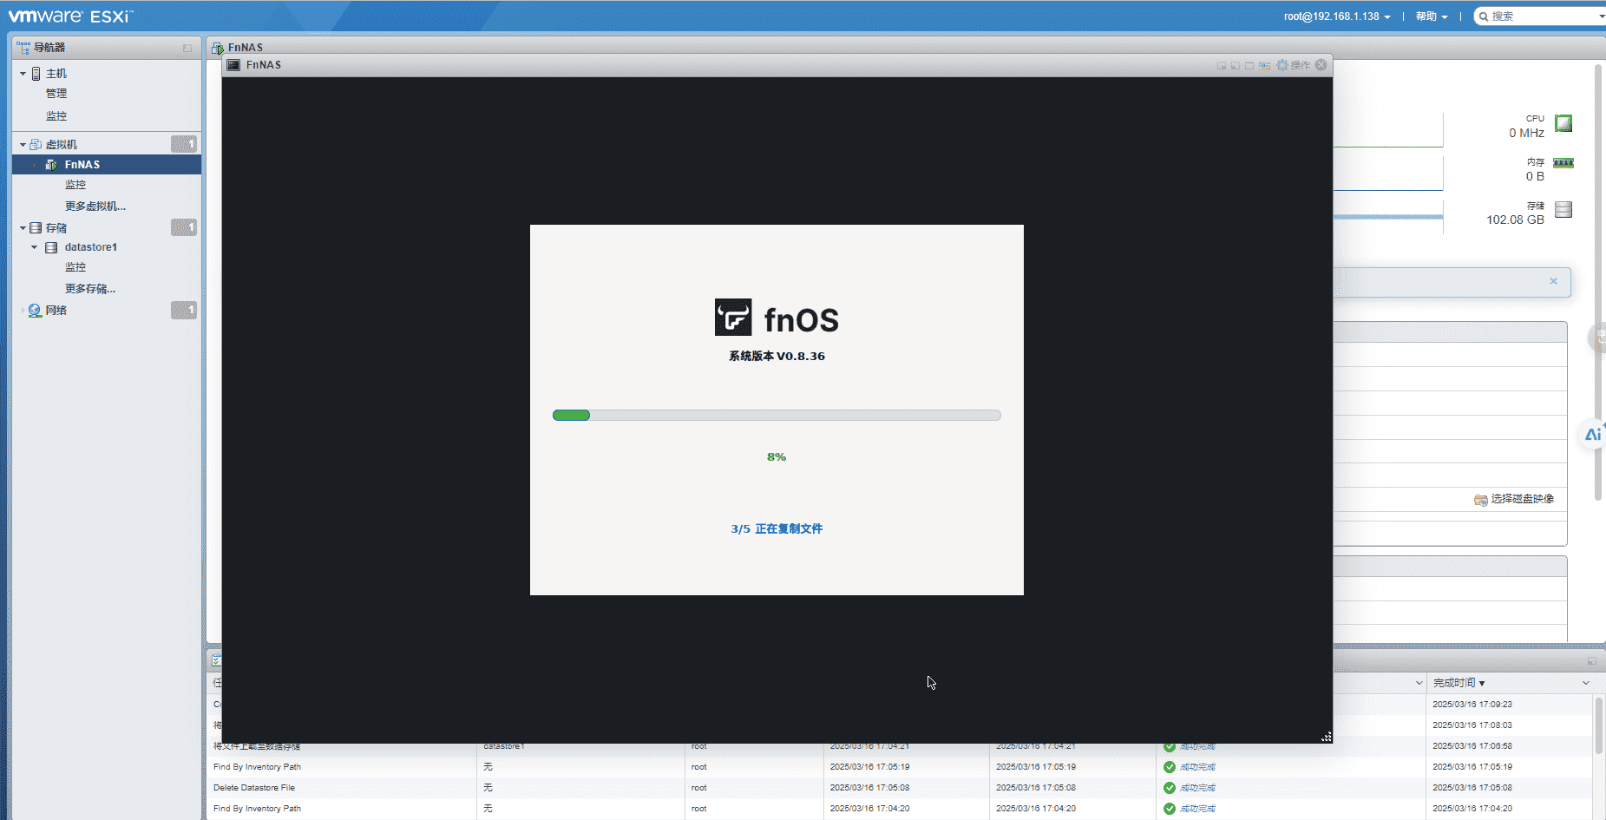1606x820 pixels.
Task: Click the console keyboard layout icon
Action: tap(1264, 66)
